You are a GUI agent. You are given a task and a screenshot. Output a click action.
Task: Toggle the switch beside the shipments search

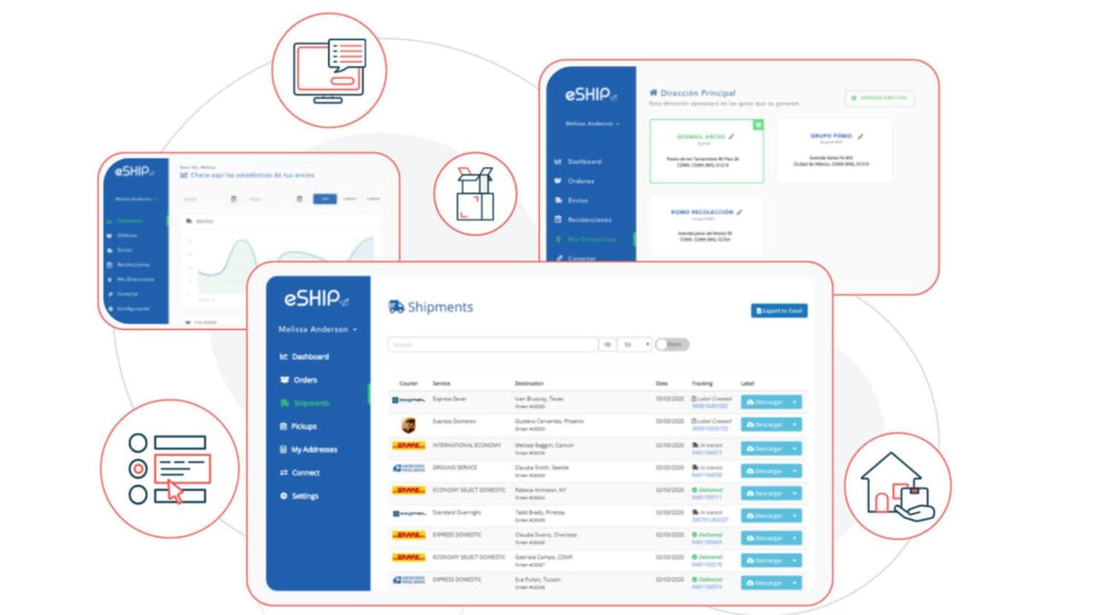(672, 344)
